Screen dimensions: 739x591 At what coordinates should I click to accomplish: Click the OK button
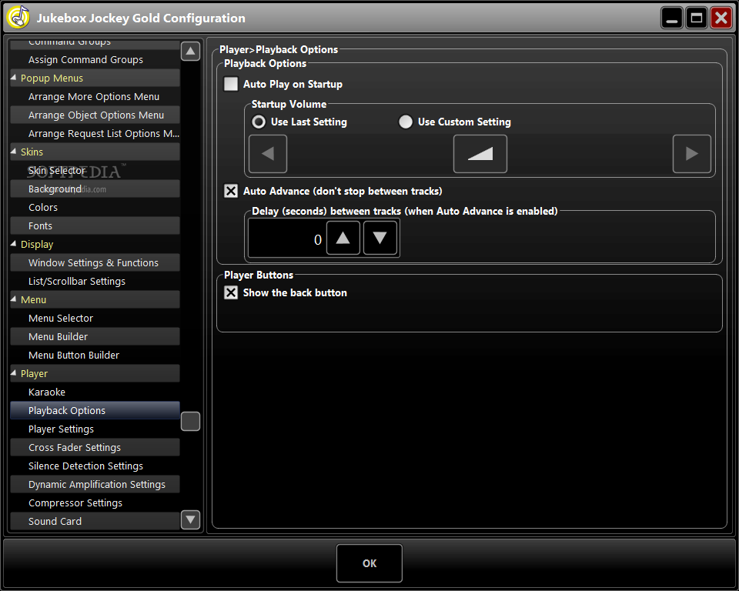369,563
